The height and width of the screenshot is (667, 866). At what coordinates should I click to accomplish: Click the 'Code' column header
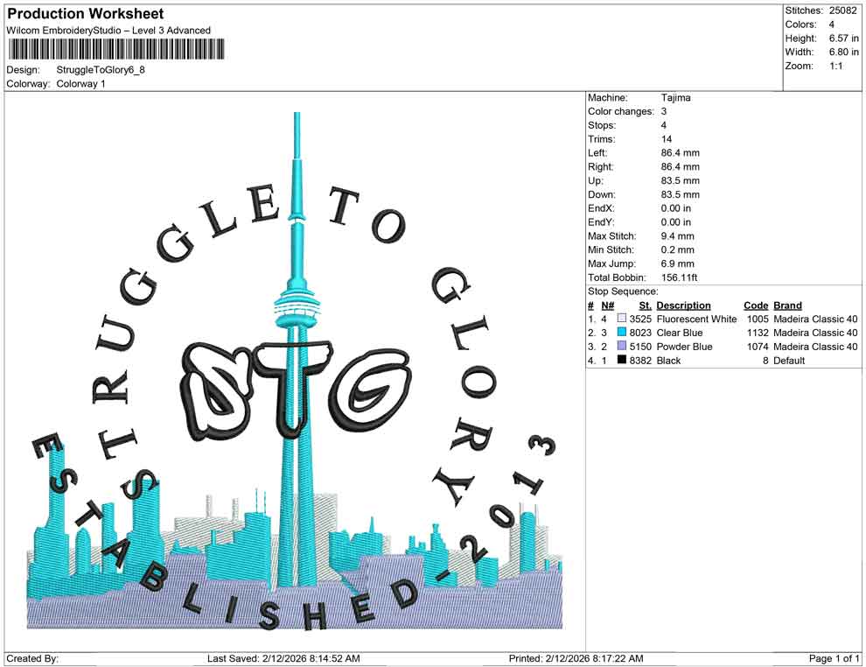pyautogui.click(x=756, y=305)
